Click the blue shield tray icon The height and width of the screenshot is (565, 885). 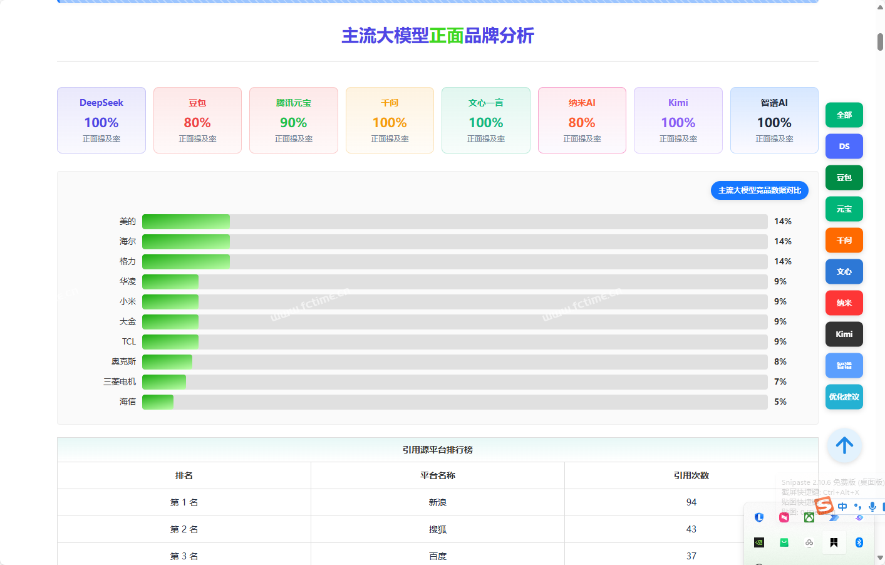click(759, 517)
